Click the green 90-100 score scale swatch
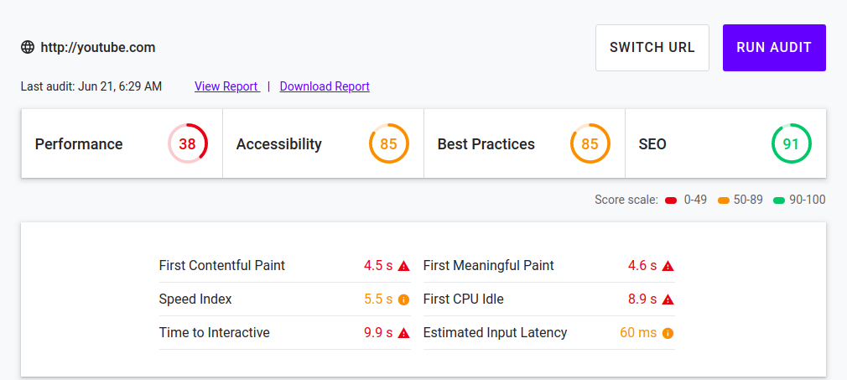 (778, 200)
